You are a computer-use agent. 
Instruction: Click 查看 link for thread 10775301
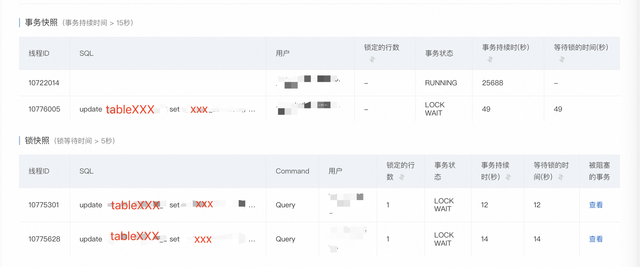[x=596, y=205]
